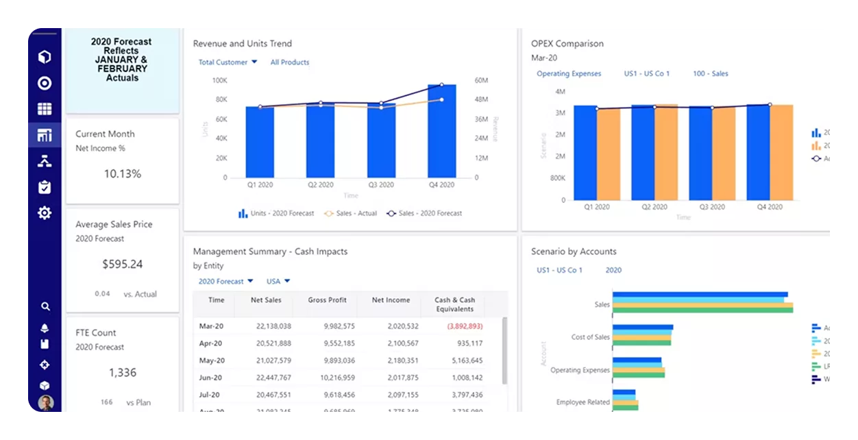Select the clipboard checklist icon

pos(44,186)
